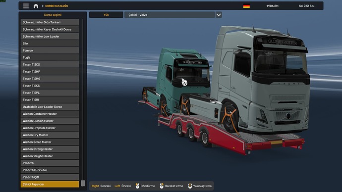Click the German flag icon

pyautogui.click(x=246, y=6)
